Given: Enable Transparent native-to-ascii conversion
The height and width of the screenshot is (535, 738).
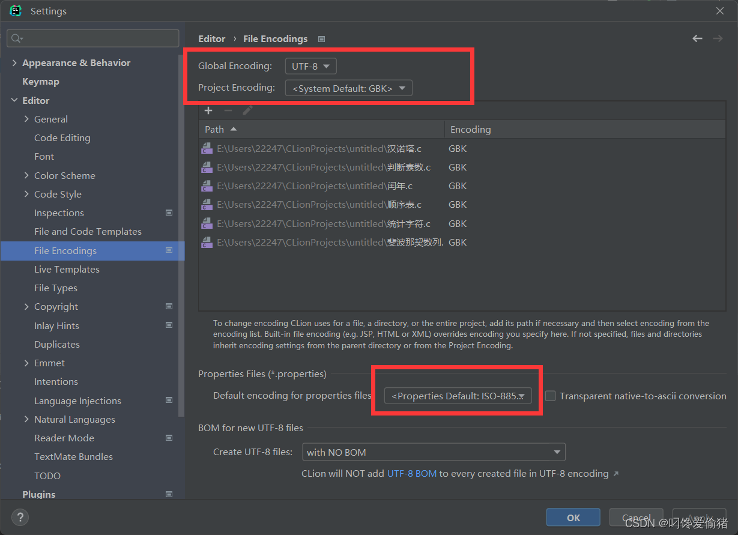Looking at the screenshot, I should tap(550, 396).
